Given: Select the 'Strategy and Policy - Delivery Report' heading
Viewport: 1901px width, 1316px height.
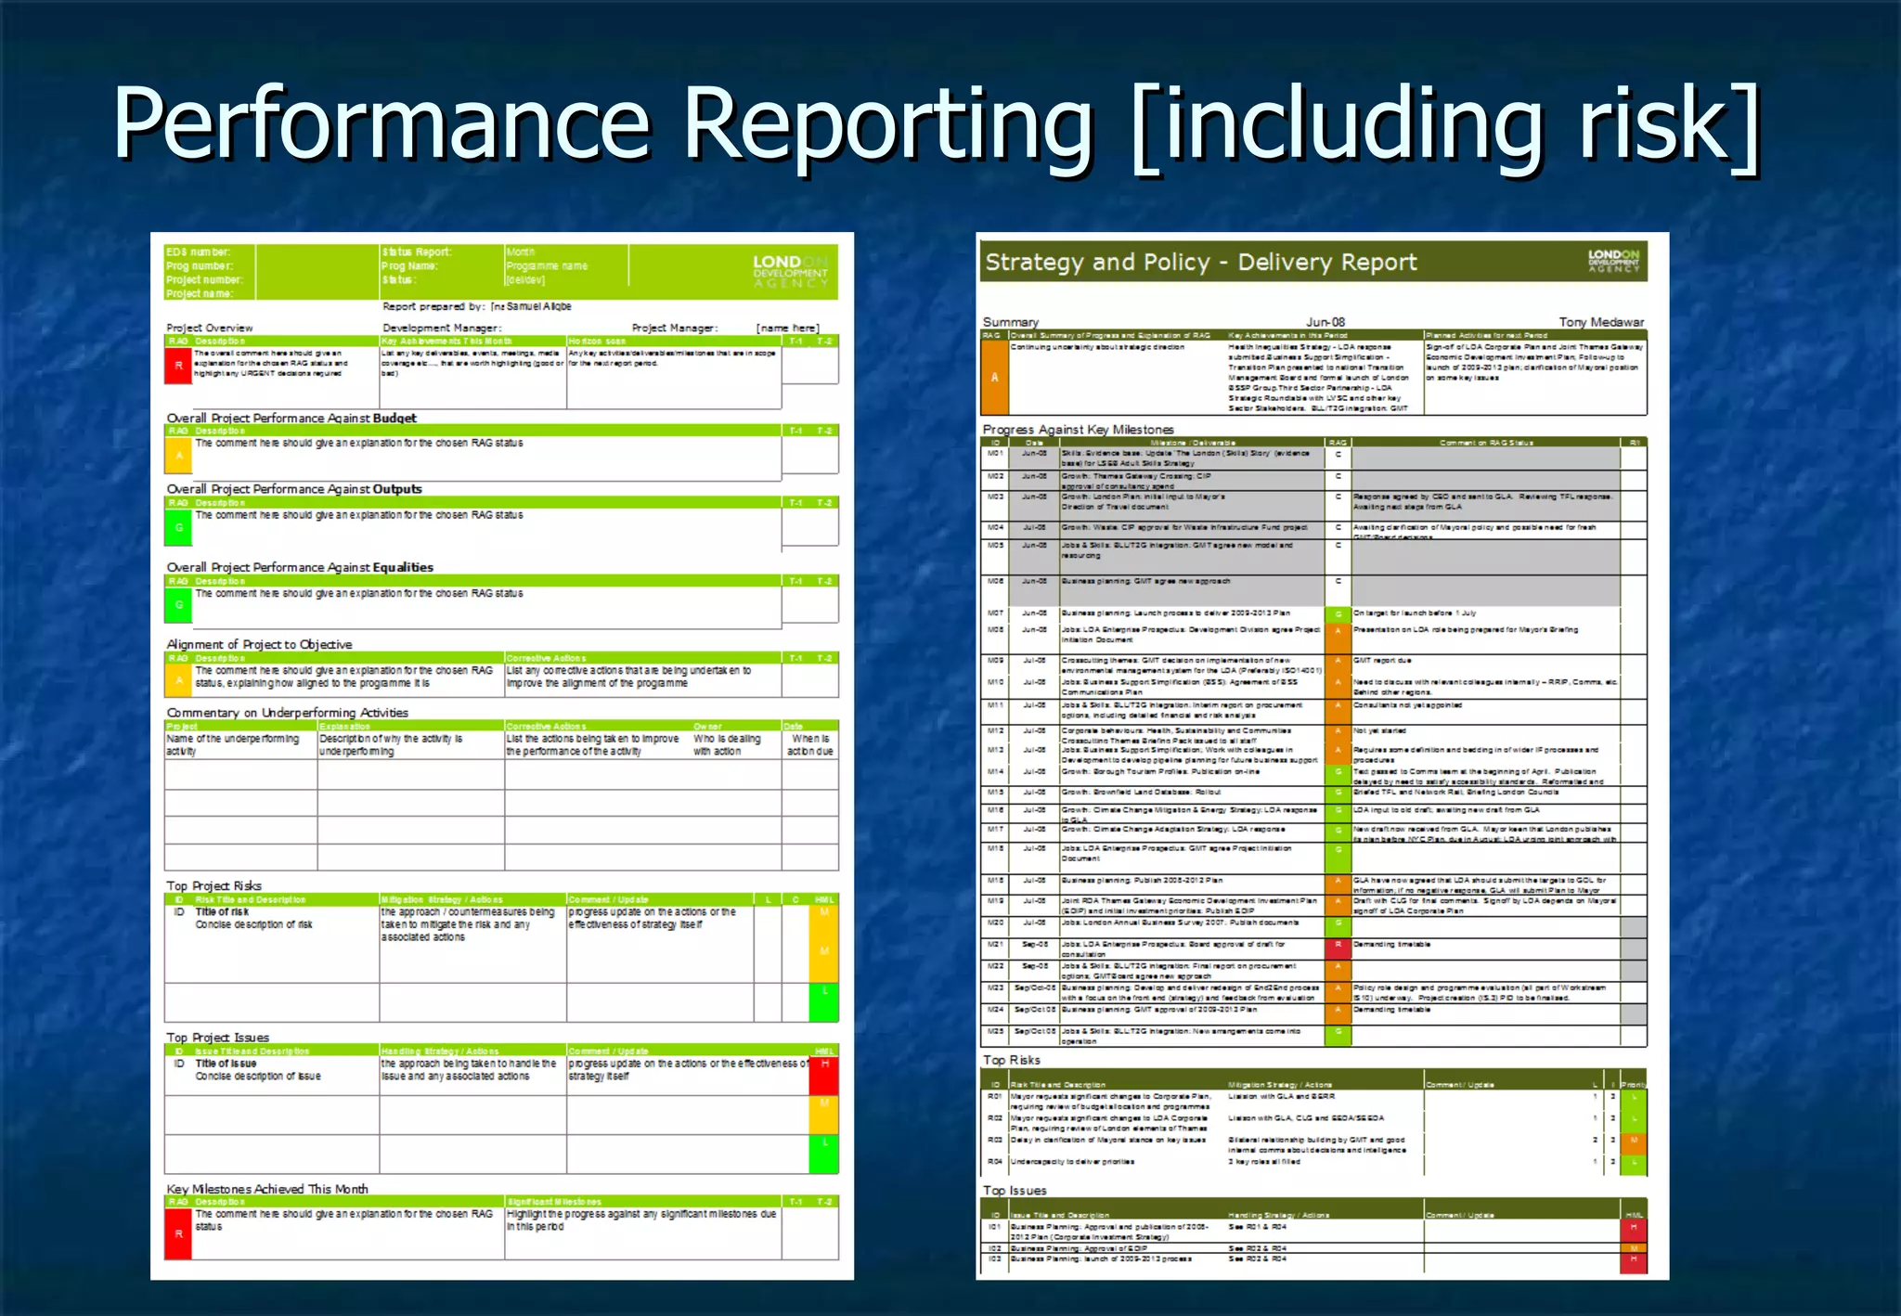Looking at the screenshot, I should coord(1200,262).
